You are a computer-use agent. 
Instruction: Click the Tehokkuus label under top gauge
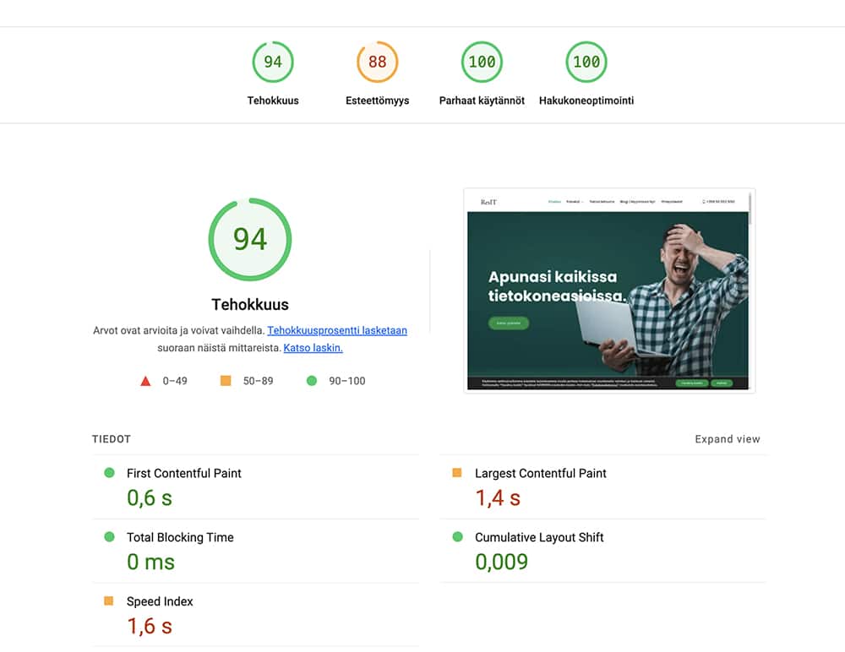click(273, 101)
